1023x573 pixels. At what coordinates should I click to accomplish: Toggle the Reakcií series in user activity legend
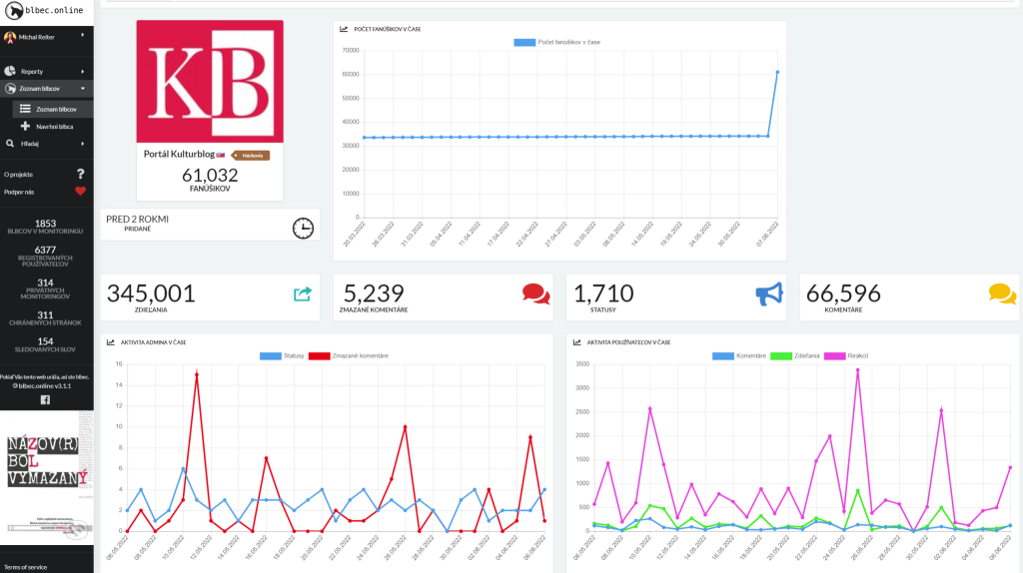point(846,356)
